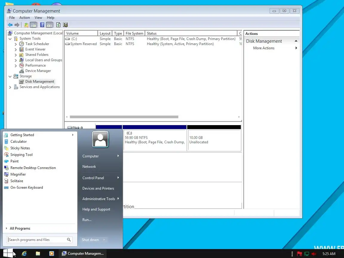The image size is (344, 258).
Task: Expand the Event Viewer node arrow
Action: coord(16,50)
